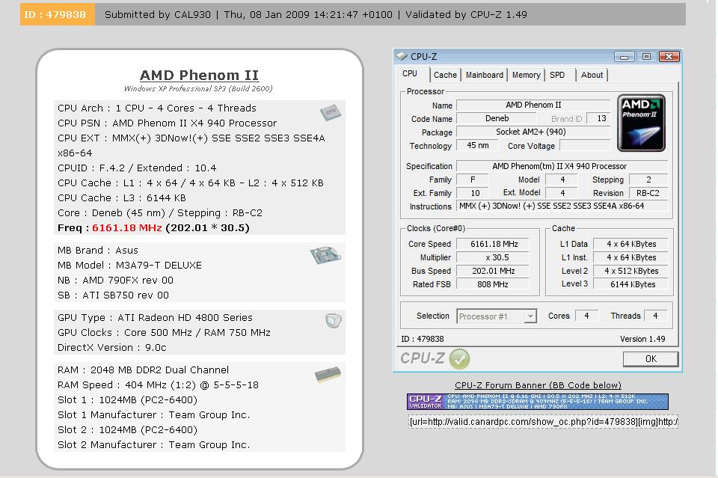Viewport: 718px width, 478px height.
Task: Click the Technology 45 nm field
Action: (x=478, y=145)
